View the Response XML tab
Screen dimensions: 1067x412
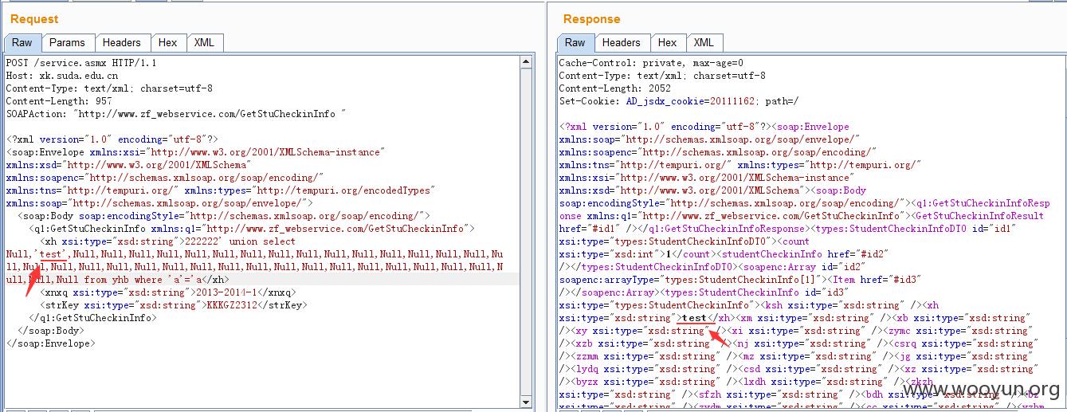(x=704, y=43)
